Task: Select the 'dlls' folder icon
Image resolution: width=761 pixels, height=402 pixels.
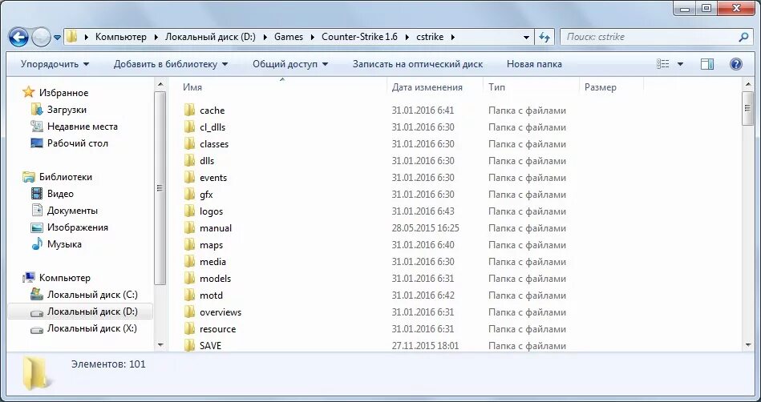Action: click(x=190, y=160)
